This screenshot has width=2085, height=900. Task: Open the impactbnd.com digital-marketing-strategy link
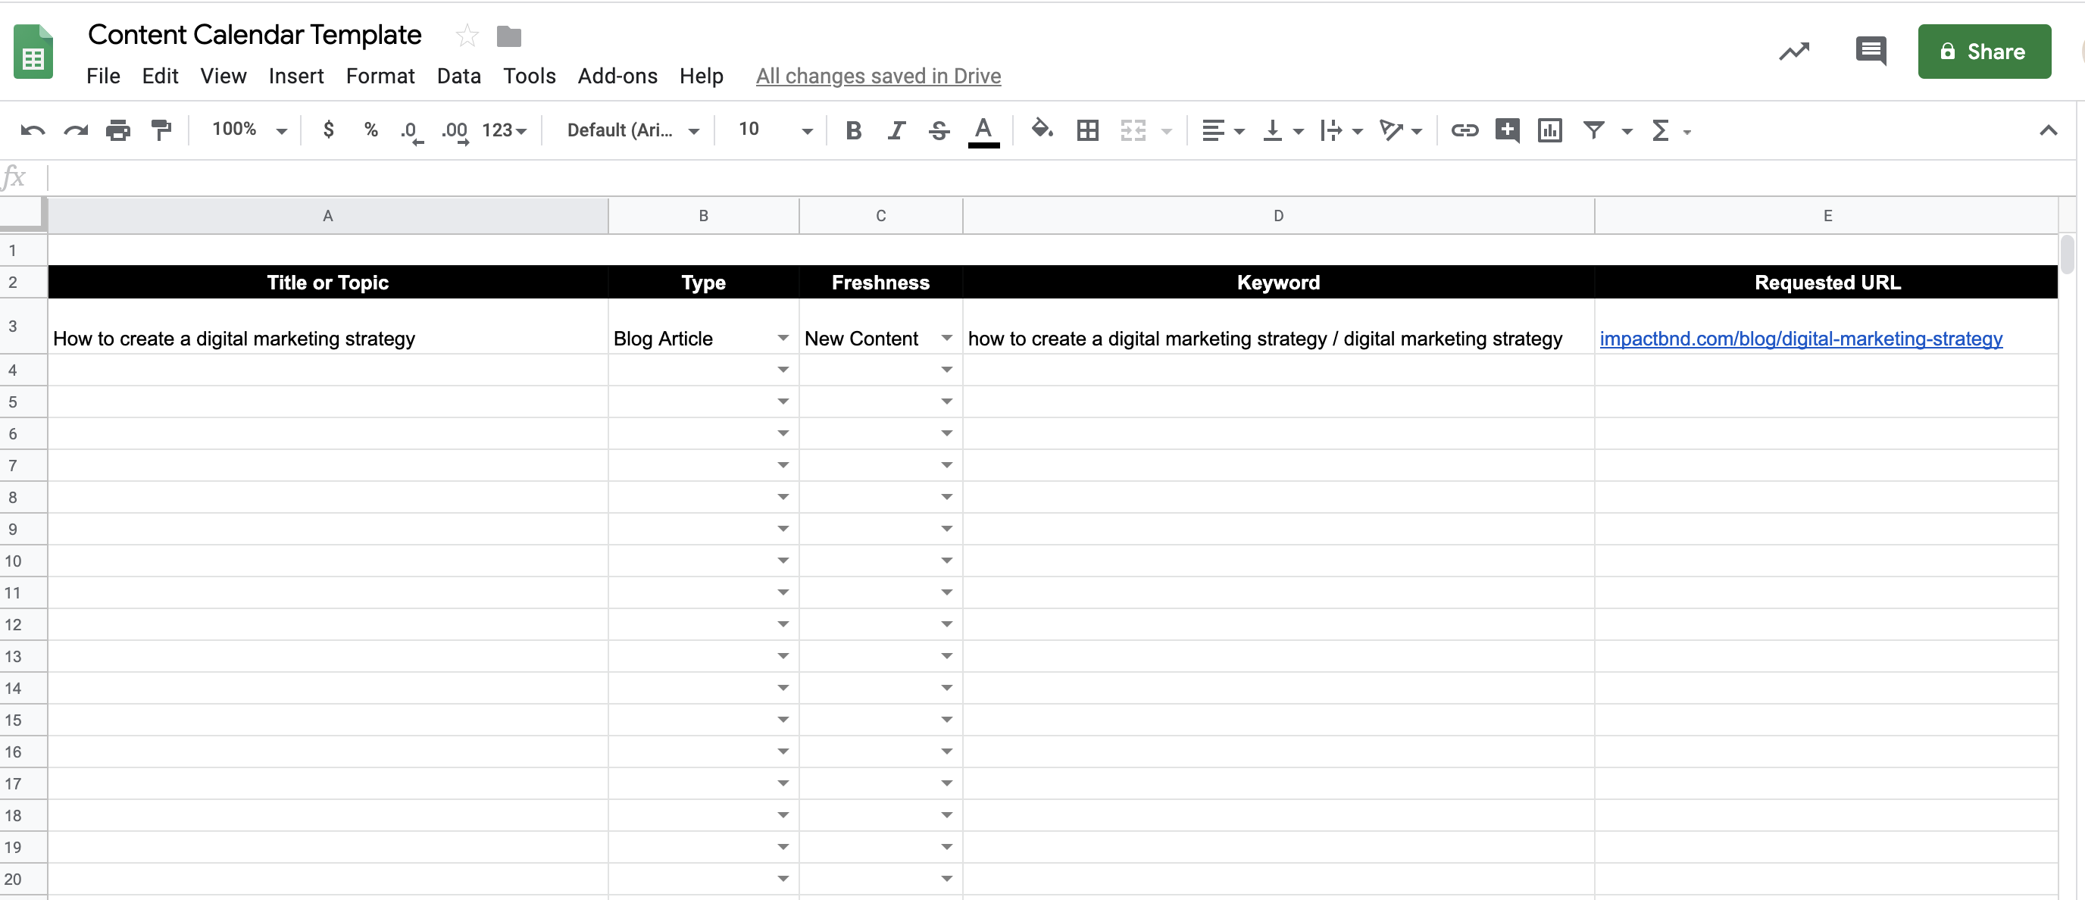pos(1801,339)
